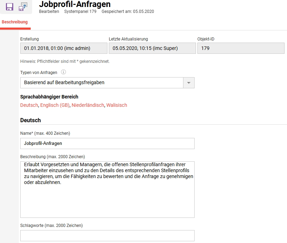287x243 pixels.
Task: Open the Typen von Anfragen dropdown arrow
Action: click(x=189, y=83)
